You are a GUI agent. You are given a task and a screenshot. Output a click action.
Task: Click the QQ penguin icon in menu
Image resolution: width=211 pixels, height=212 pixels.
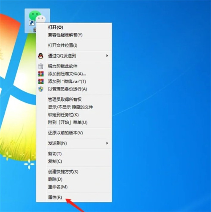point(41,56)
